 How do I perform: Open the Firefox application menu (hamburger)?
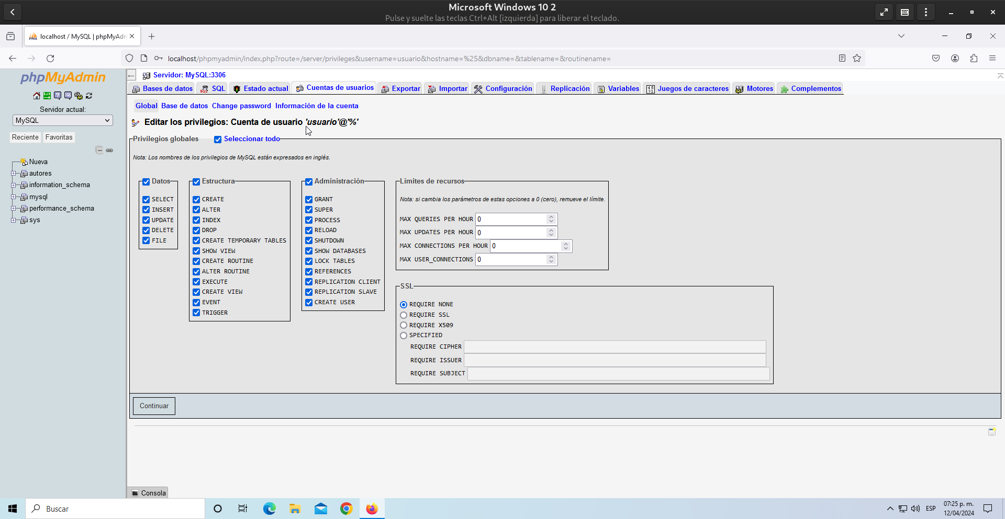click(x=992, y=58)
